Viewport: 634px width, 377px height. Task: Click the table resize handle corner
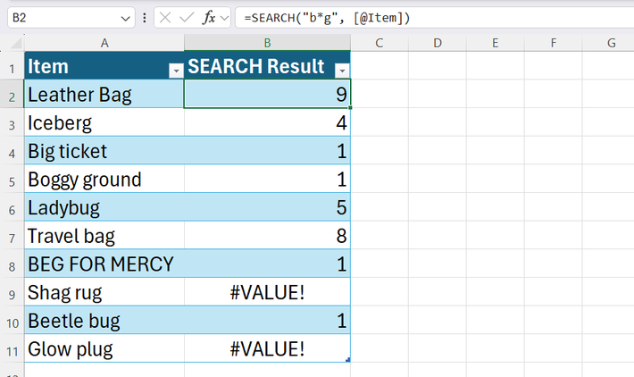pos(348,360)
